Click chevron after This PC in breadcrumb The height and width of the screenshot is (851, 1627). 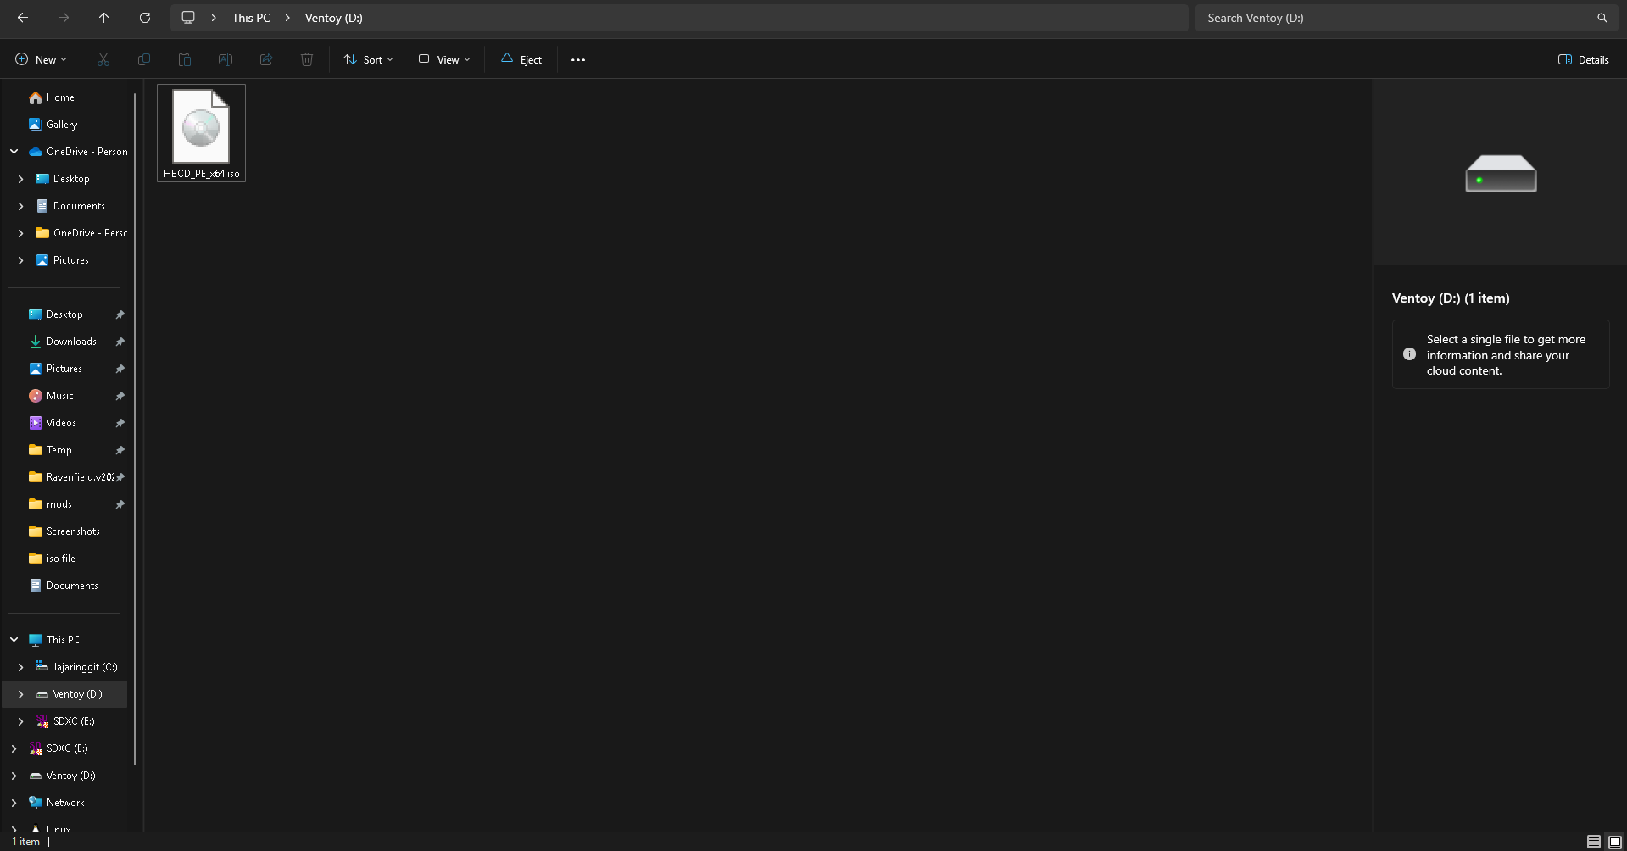click(x=287, y=18)
